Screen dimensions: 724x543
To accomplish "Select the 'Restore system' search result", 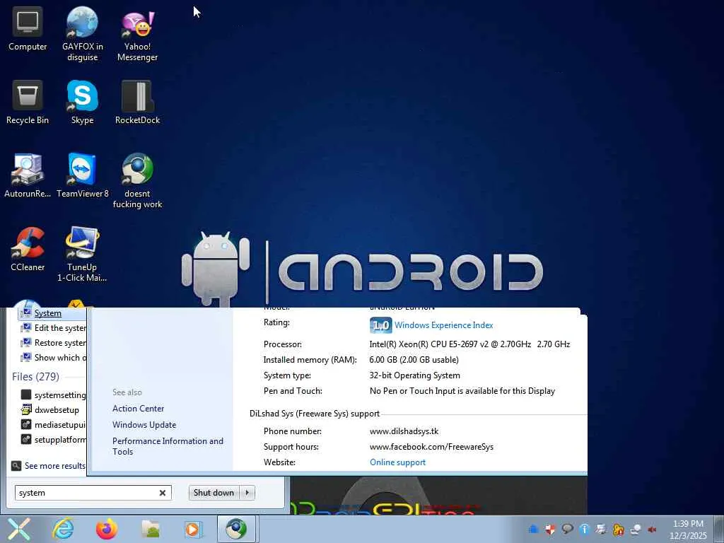I will (x=53, y=343).
